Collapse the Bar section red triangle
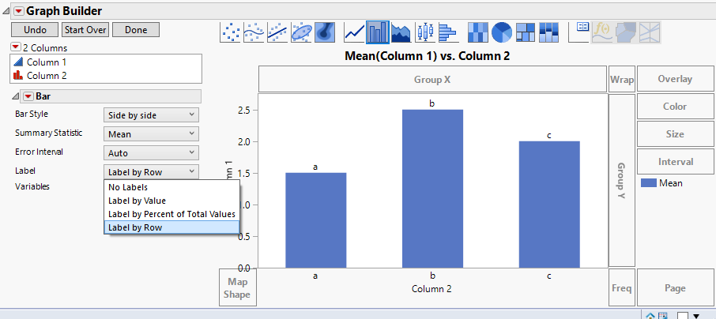This screenshot has width=716, height=319. pyautogui.click(x=28, y=96)
